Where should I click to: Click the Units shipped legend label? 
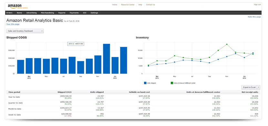pyautogui.click(x=151, y=83)
